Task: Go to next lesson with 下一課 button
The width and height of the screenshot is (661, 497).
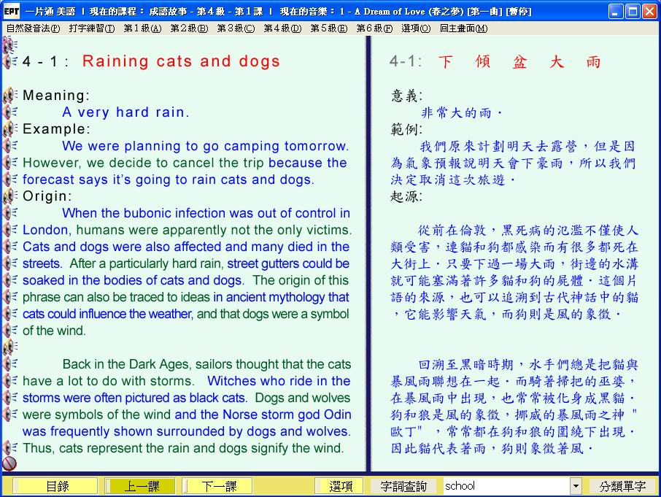Action: point(218,486)
